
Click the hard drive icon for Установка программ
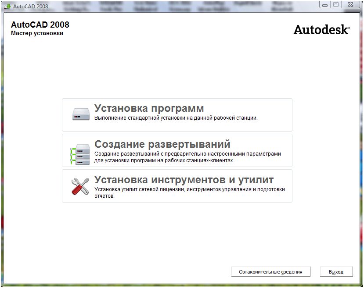pyautogui.click(x=80, y=114)
